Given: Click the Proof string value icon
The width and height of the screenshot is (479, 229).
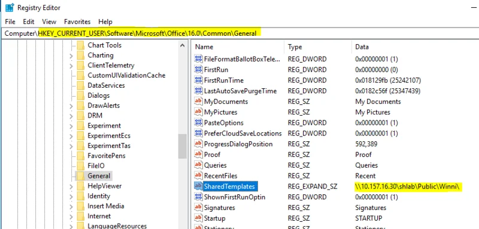Looking at the screenshot, I should point(198,154).
